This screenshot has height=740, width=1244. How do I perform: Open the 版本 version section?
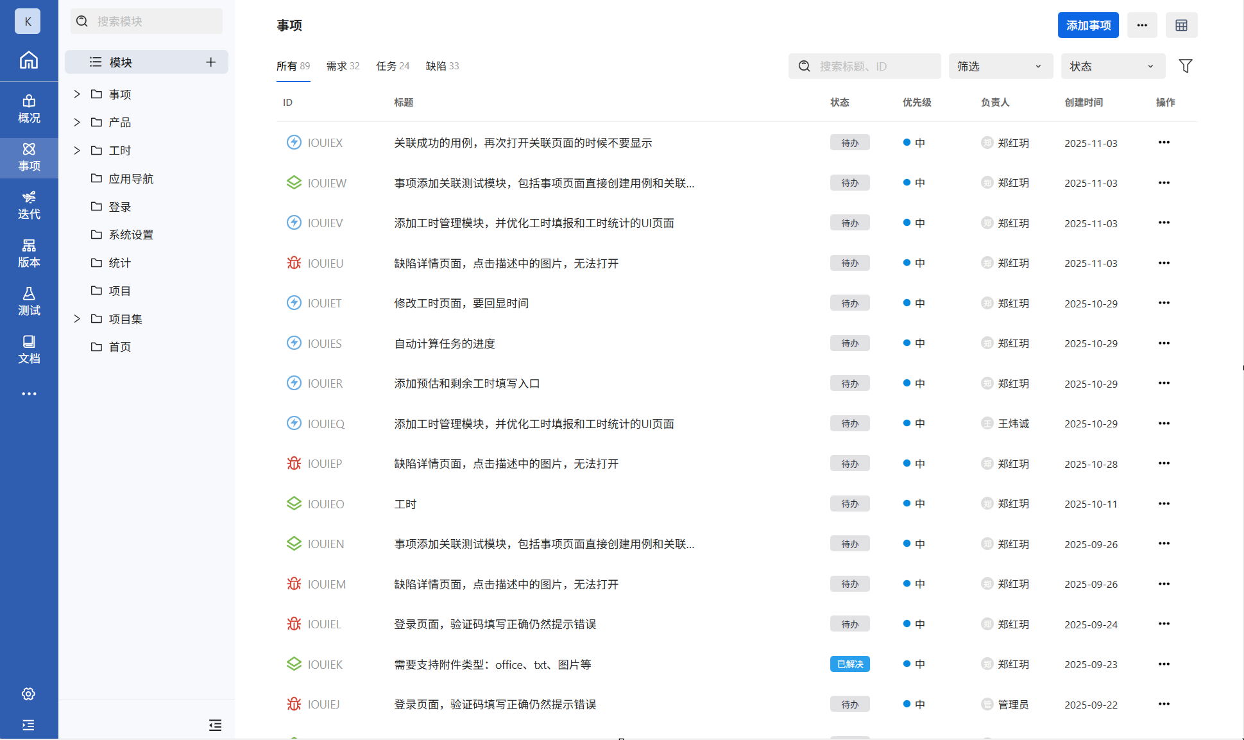pos(29,253)
